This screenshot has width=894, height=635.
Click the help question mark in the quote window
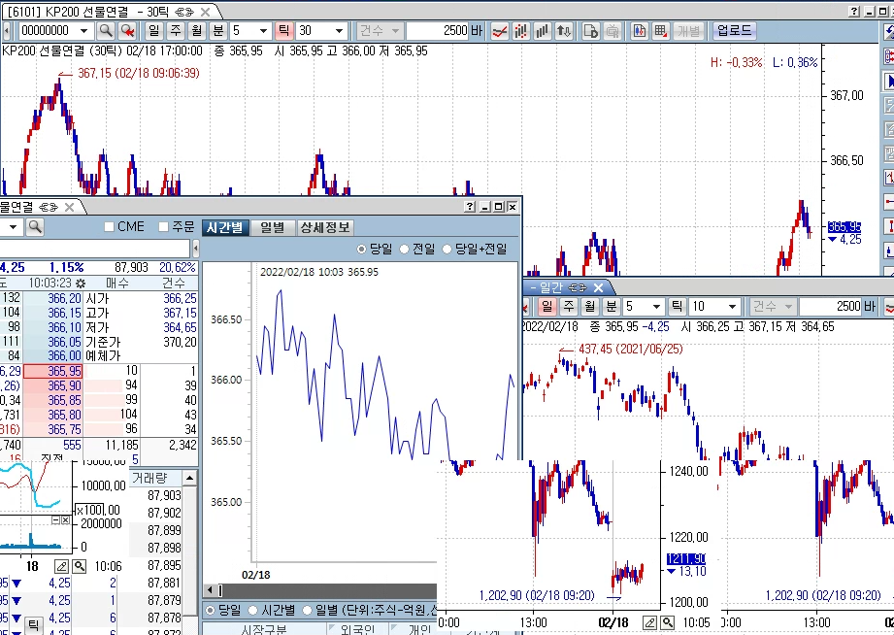coord(470,207)
